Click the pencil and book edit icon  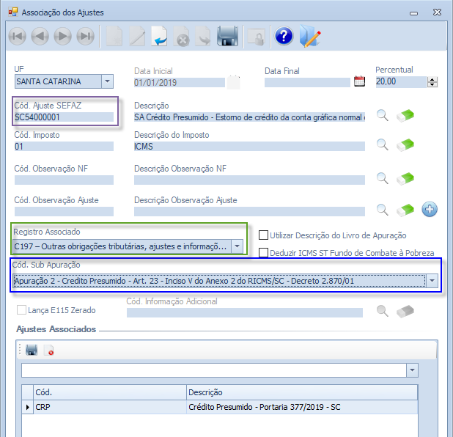pyautogui.click(x=310, y=36)
